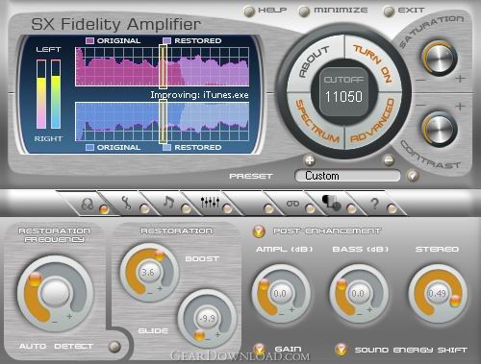This screenshot has height=364, width=481.
Task: Toggle the Gain option
Action: (x=259, y=350)
